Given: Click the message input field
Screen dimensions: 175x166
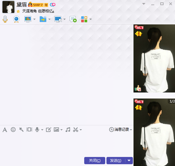Looking at the screenshot, I should click(67, 145).
